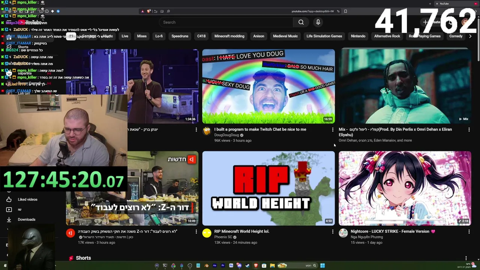Open the Twitch Chat rainbow thumbnail video
Viewport: 480px width, 270px height.
(268, 86)
